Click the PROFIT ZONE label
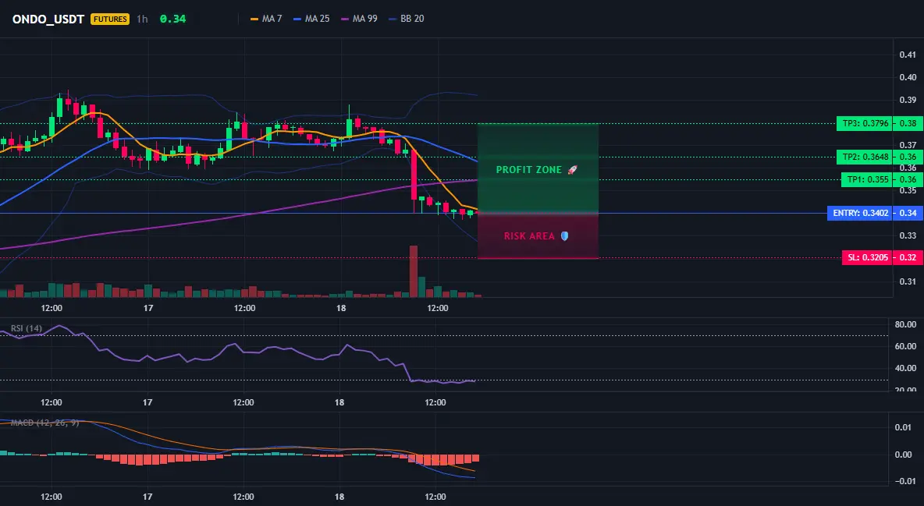Image resolution: width=924 pixels, height=506 pixels. pyautogui.click(x=529, y=170)
